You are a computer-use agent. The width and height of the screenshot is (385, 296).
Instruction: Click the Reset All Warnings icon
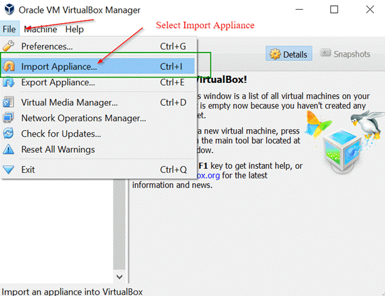click(x=9, y=150)
